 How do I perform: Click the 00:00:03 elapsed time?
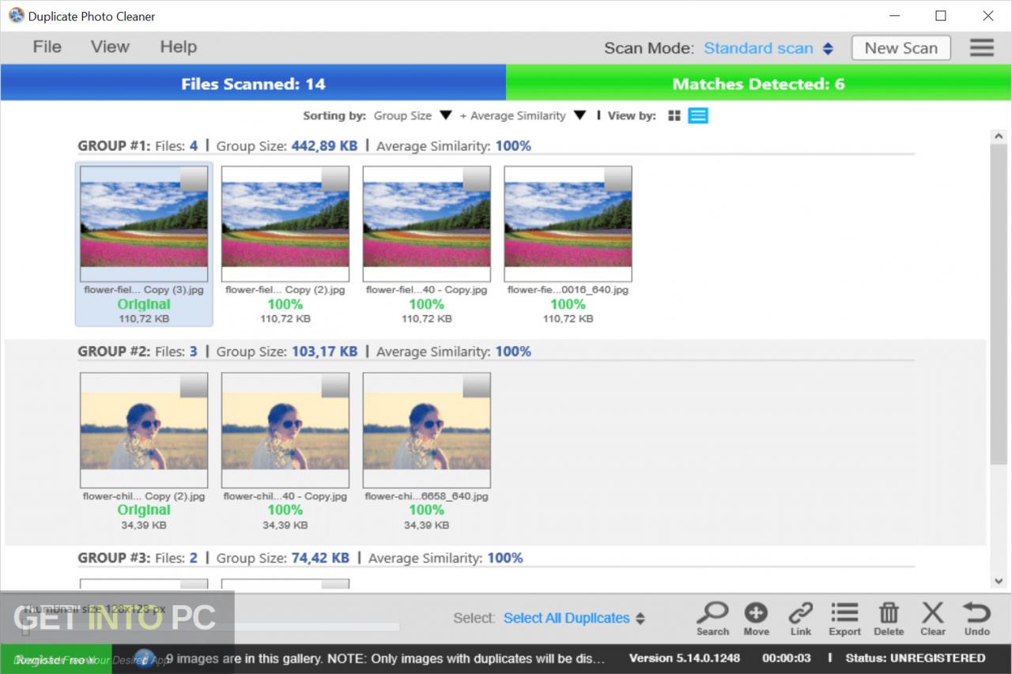click(787, 657)
